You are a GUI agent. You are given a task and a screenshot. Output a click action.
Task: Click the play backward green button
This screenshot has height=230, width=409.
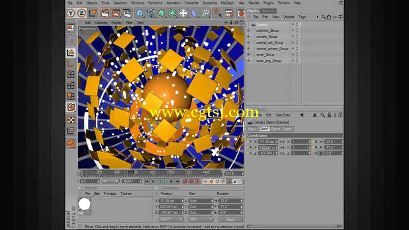pos(159,181)
